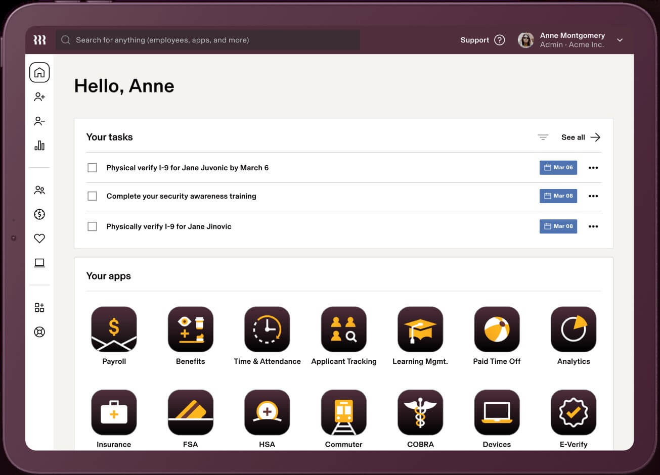Check off the security awareness training task

pyautogui.click(x=92, y=196)
